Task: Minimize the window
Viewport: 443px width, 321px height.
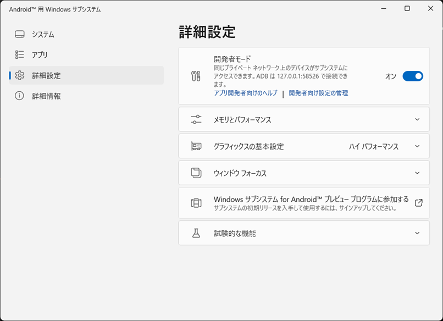Action: tap(384, 8)
